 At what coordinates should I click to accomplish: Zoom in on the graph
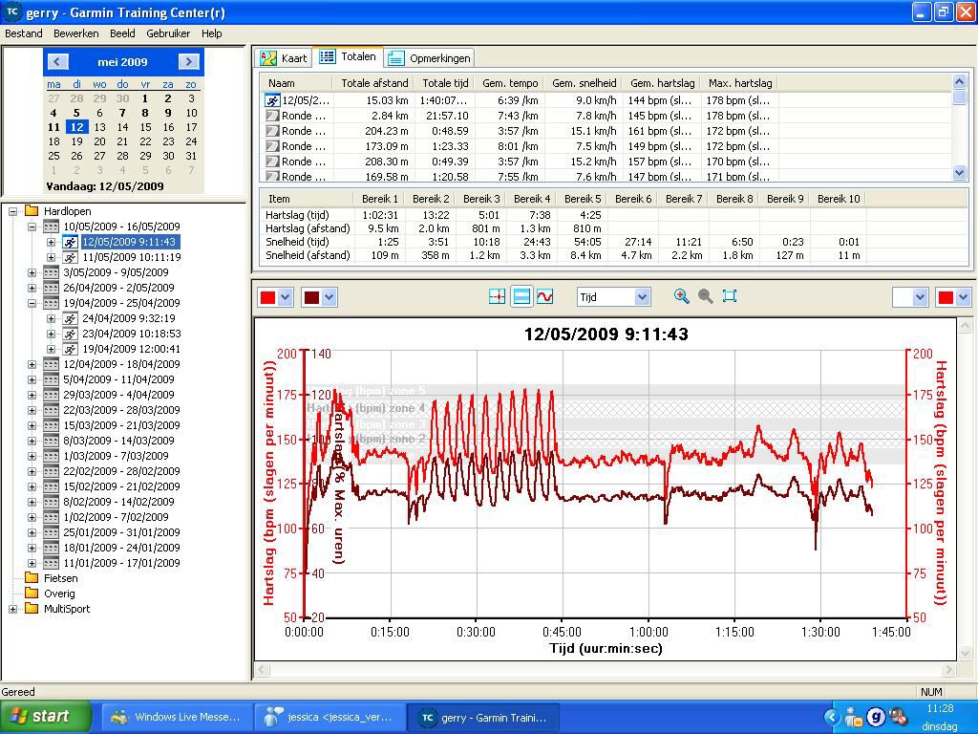pos(681,296)
